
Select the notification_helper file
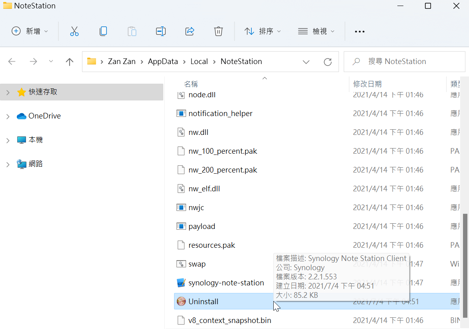[220, 113]
